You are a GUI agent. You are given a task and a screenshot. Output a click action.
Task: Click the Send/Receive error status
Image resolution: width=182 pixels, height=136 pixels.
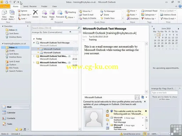tap(130, 134)
